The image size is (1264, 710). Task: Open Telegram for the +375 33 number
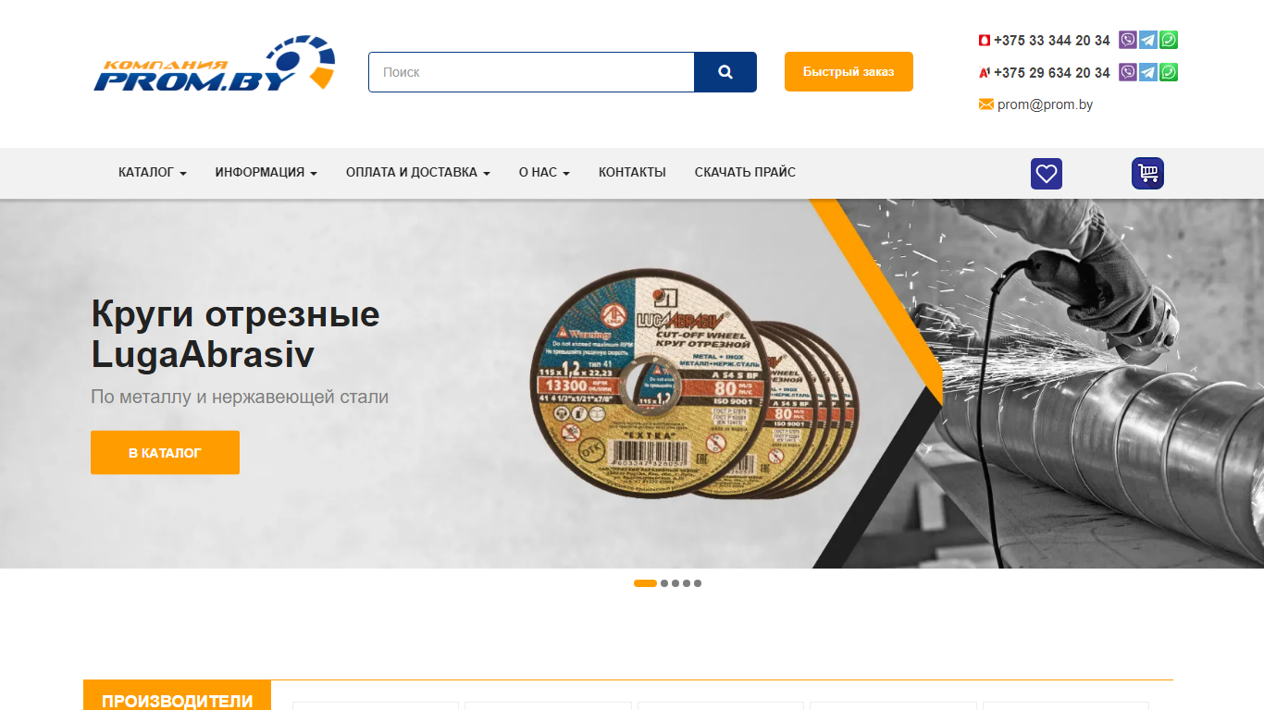(1148, 40)
